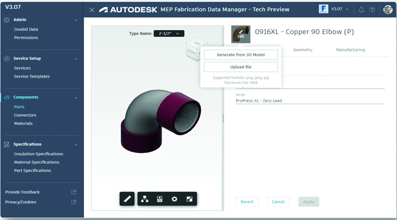Click external link icon beside Provide Feedback
This screenshot has width=397, height=220.
74,192
